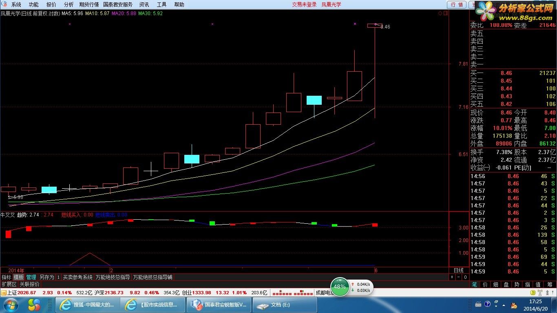The image size is (557, 313).
Task: Select the 万能绝技总指导辅 indicator tab
Action: pyautogui.click(x=153, y=277)
